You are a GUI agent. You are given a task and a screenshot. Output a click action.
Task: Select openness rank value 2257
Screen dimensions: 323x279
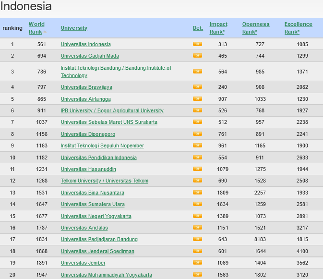(x=260, y=193)
